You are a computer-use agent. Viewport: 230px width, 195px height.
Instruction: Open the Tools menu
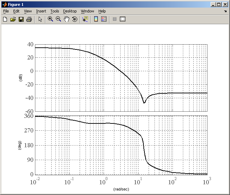55,11
